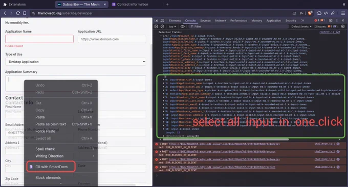
Task: Expand the first POST telemetry error entry
Action: [x=160, y=144]
